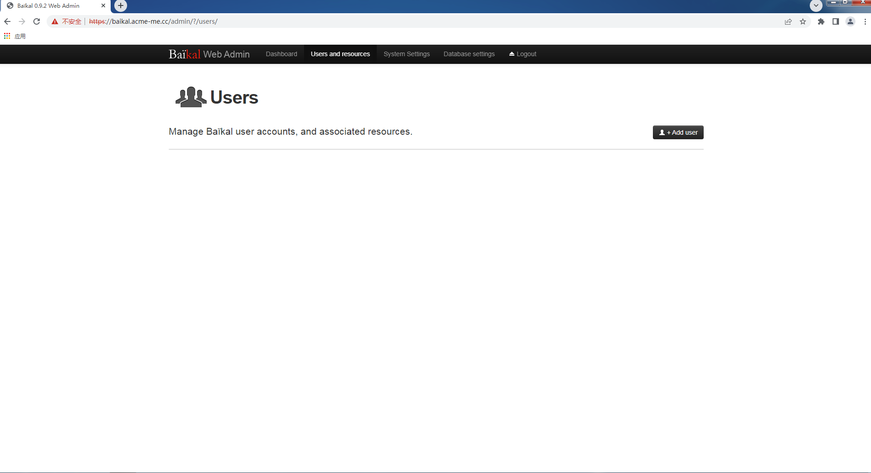This screenshot has width=871, height=473.
Task: Reload the page
Action: pyautogui.click(x=37, y=21)
